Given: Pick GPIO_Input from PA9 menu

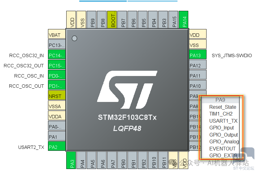Looking at the screenshot, I should click(x=221, y=128).
